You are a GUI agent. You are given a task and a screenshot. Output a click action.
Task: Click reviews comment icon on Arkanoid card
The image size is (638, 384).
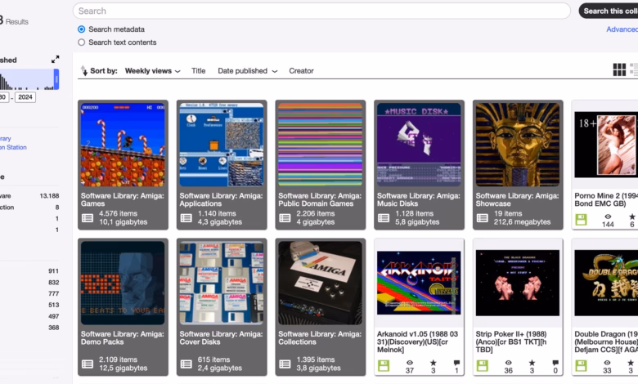tap(456, 363)
